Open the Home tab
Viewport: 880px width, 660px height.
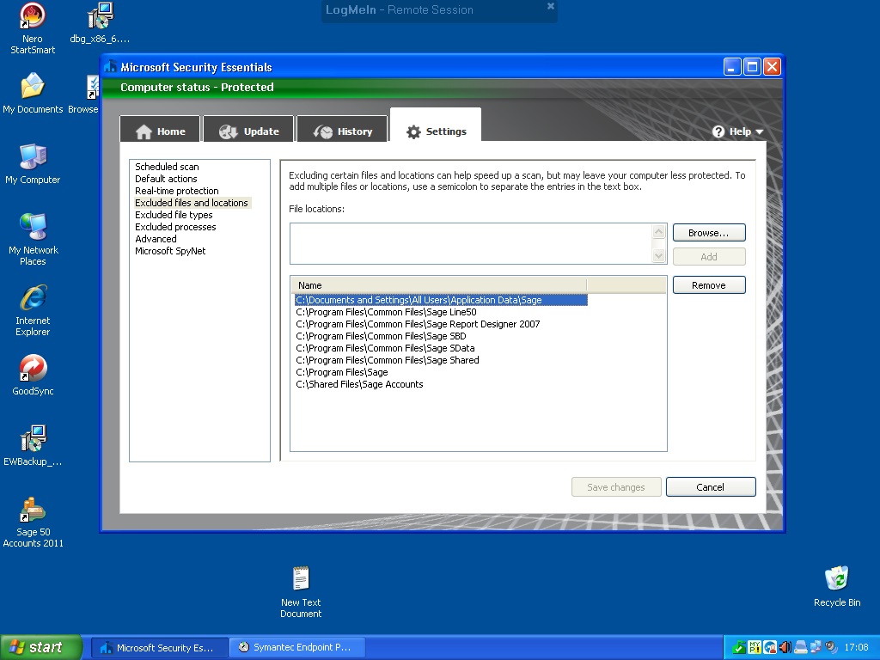161,130
